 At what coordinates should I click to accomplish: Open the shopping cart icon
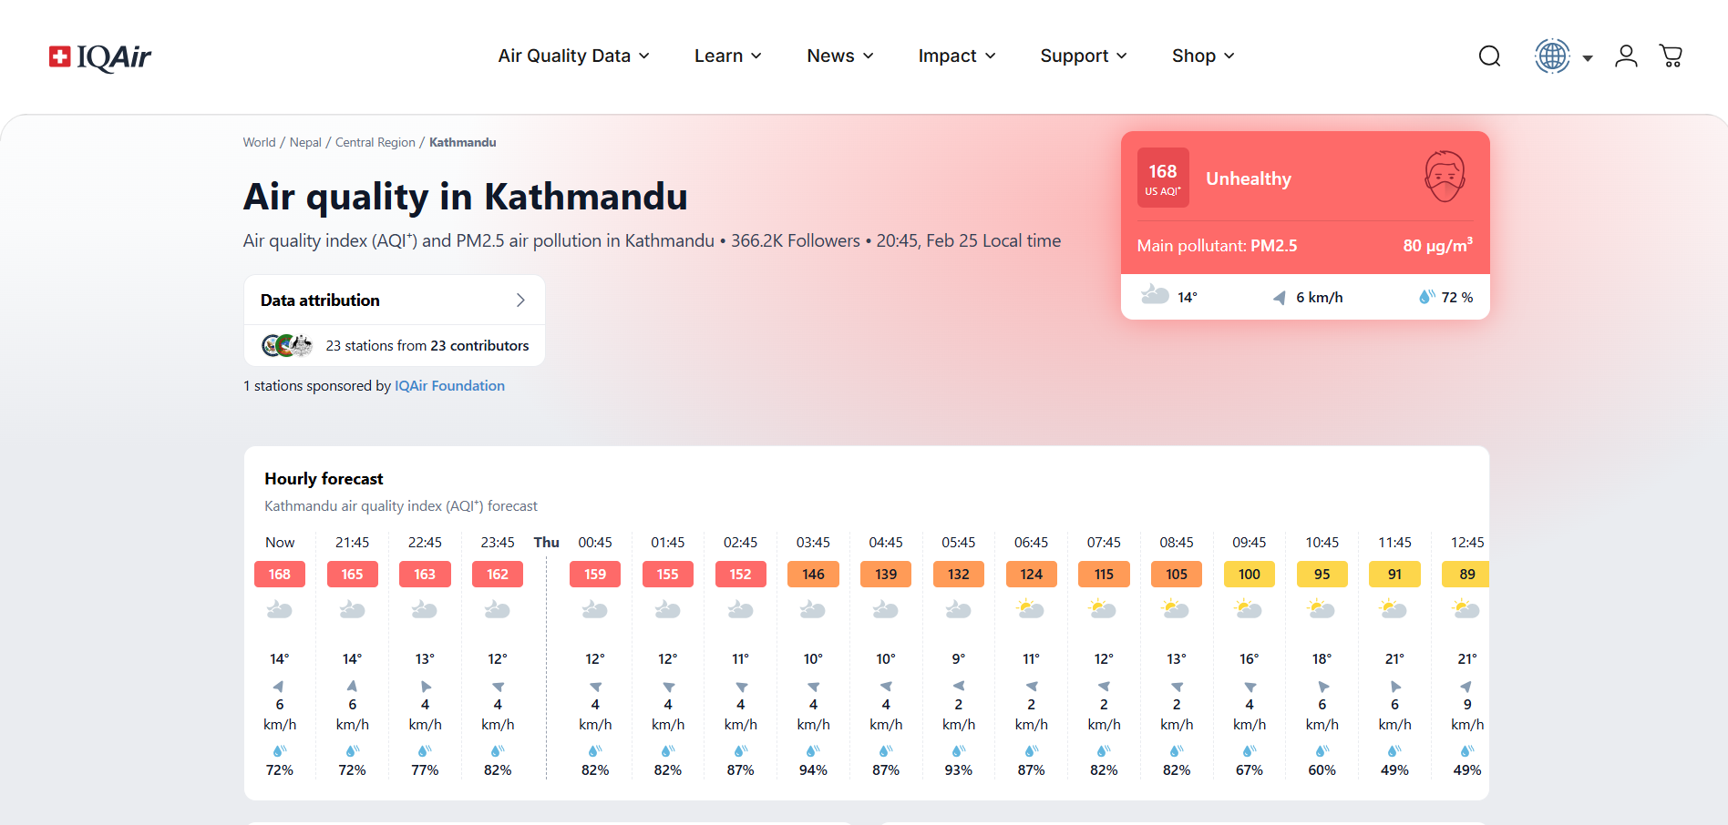1671,56
